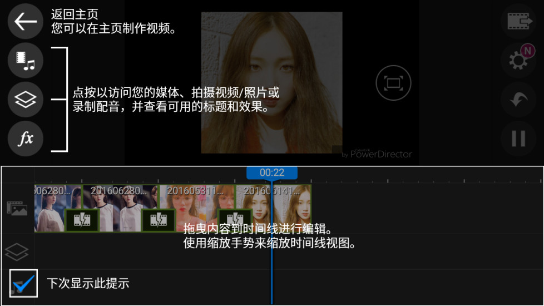This screenshot has width=544, height=306.
Task: Tap the 下次显示此提示 label
Action: [x=88, y=283]
